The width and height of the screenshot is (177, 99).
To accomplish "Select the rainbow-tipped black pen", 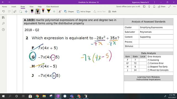I will [x=38, y=11].
